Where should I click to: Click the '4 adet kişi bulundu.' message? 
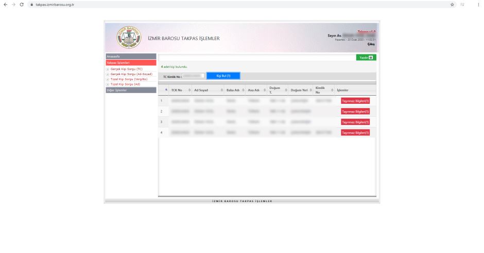click(x=174, y=67)
